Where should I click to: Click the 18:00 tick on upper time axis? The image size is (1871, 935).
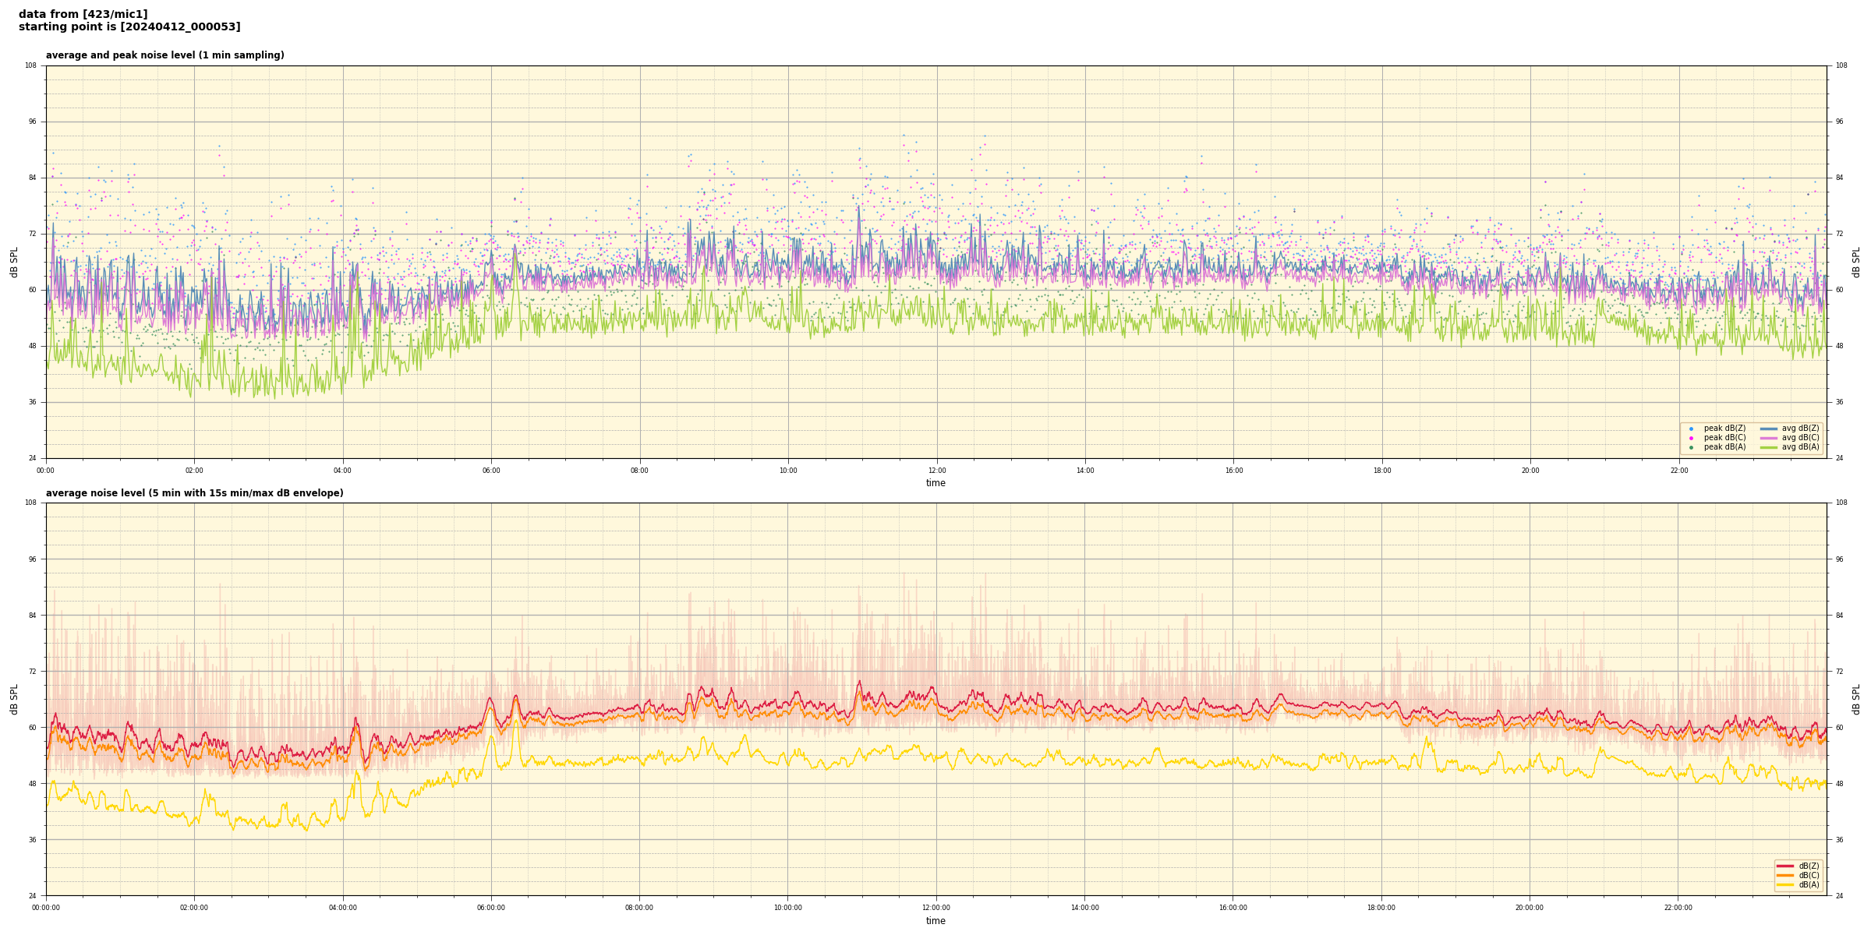pyautogui.click(x=1382, y=471)
